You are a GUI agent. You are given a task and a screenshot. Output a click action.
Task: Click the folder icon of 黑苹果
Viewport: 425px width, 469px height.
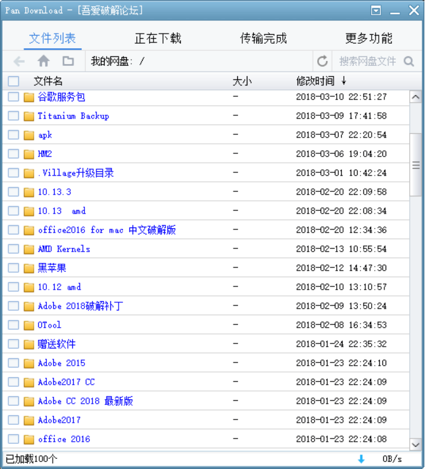29,268
